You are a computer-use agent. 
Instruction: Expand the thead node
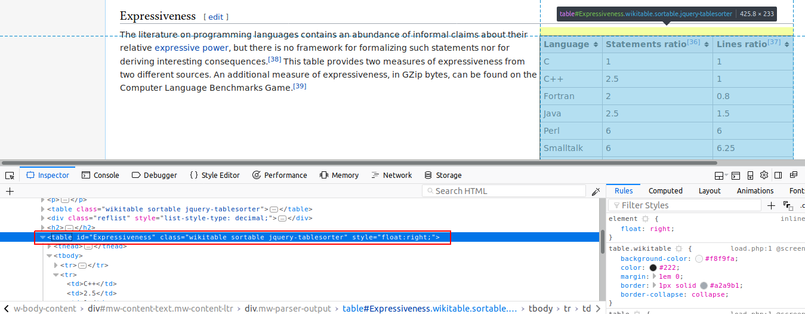[x=50, y=247]
